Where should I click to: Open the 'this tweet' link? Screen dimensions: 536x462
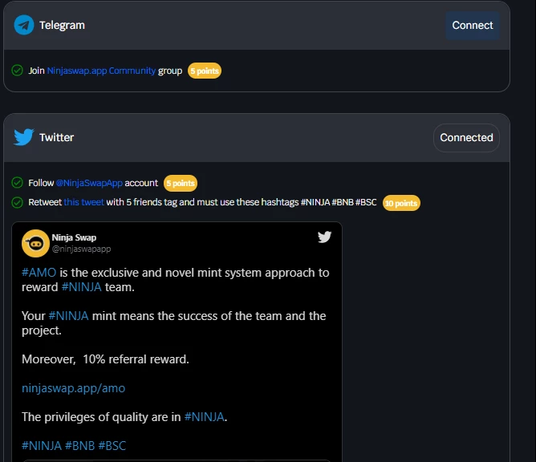[x=83, y=202]
